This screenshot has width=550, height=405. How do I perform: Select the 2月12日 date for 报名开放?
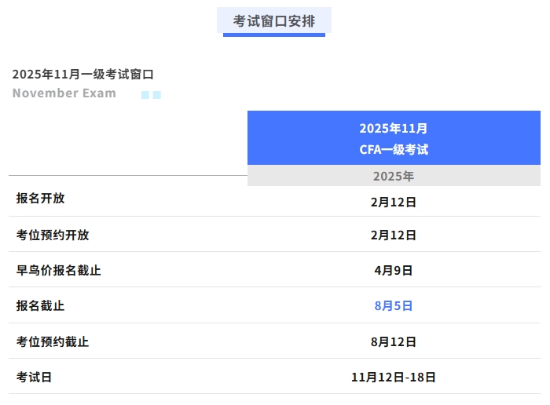tap(394, 202)
